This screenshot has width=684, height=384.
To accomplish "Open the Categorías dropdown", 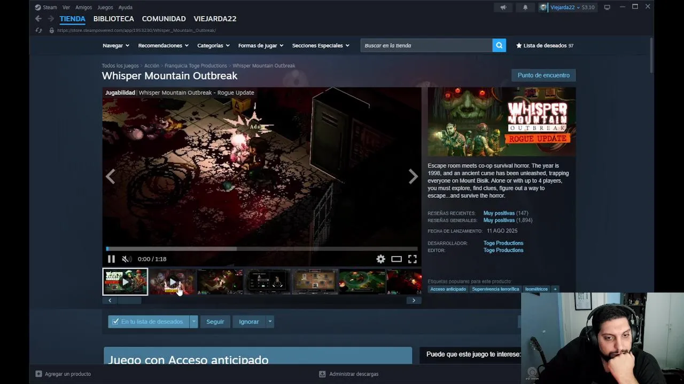I will click(x=213, y=45).
